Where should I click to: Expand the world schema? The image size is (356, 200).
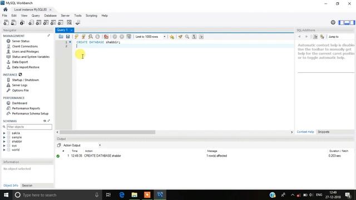point(4,149)
